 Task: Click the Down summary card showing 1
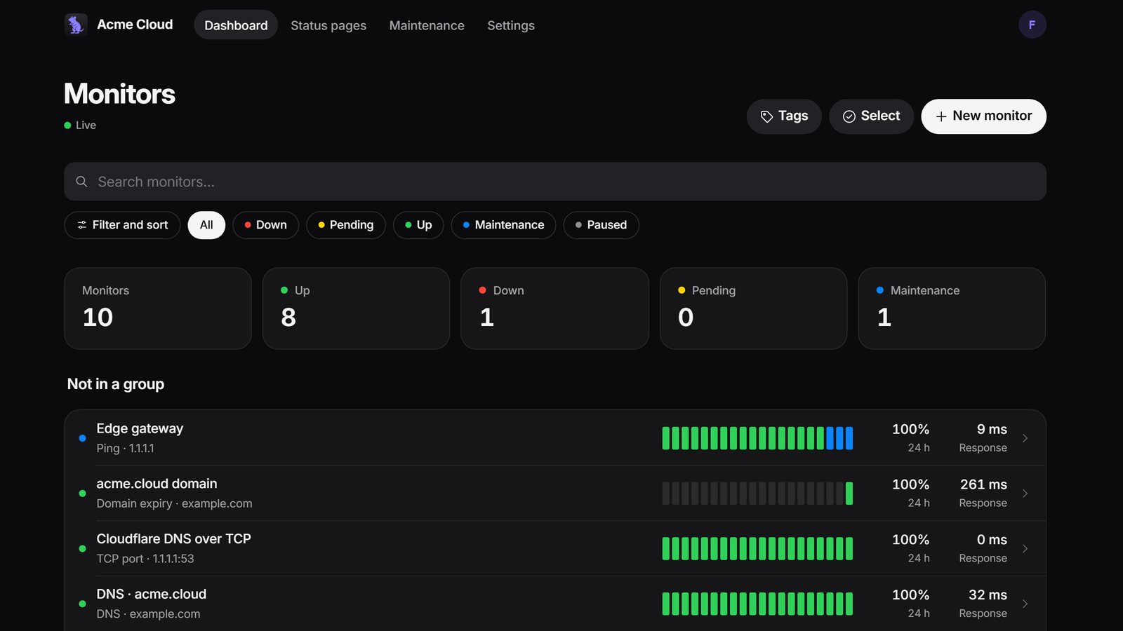pos(554,308)
